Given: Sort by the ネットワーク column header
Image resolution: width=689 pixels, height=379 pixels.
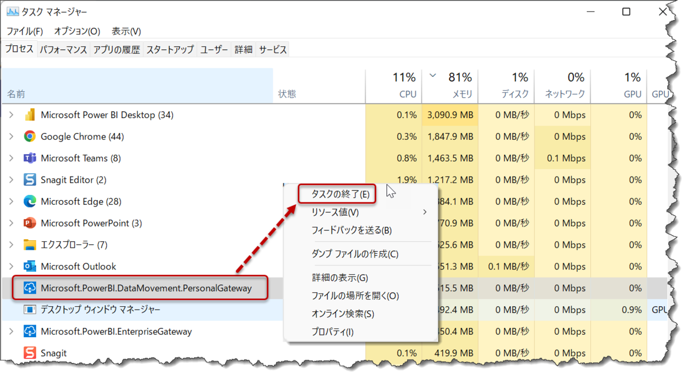Looking at the screenshot, I should [562, 86].
